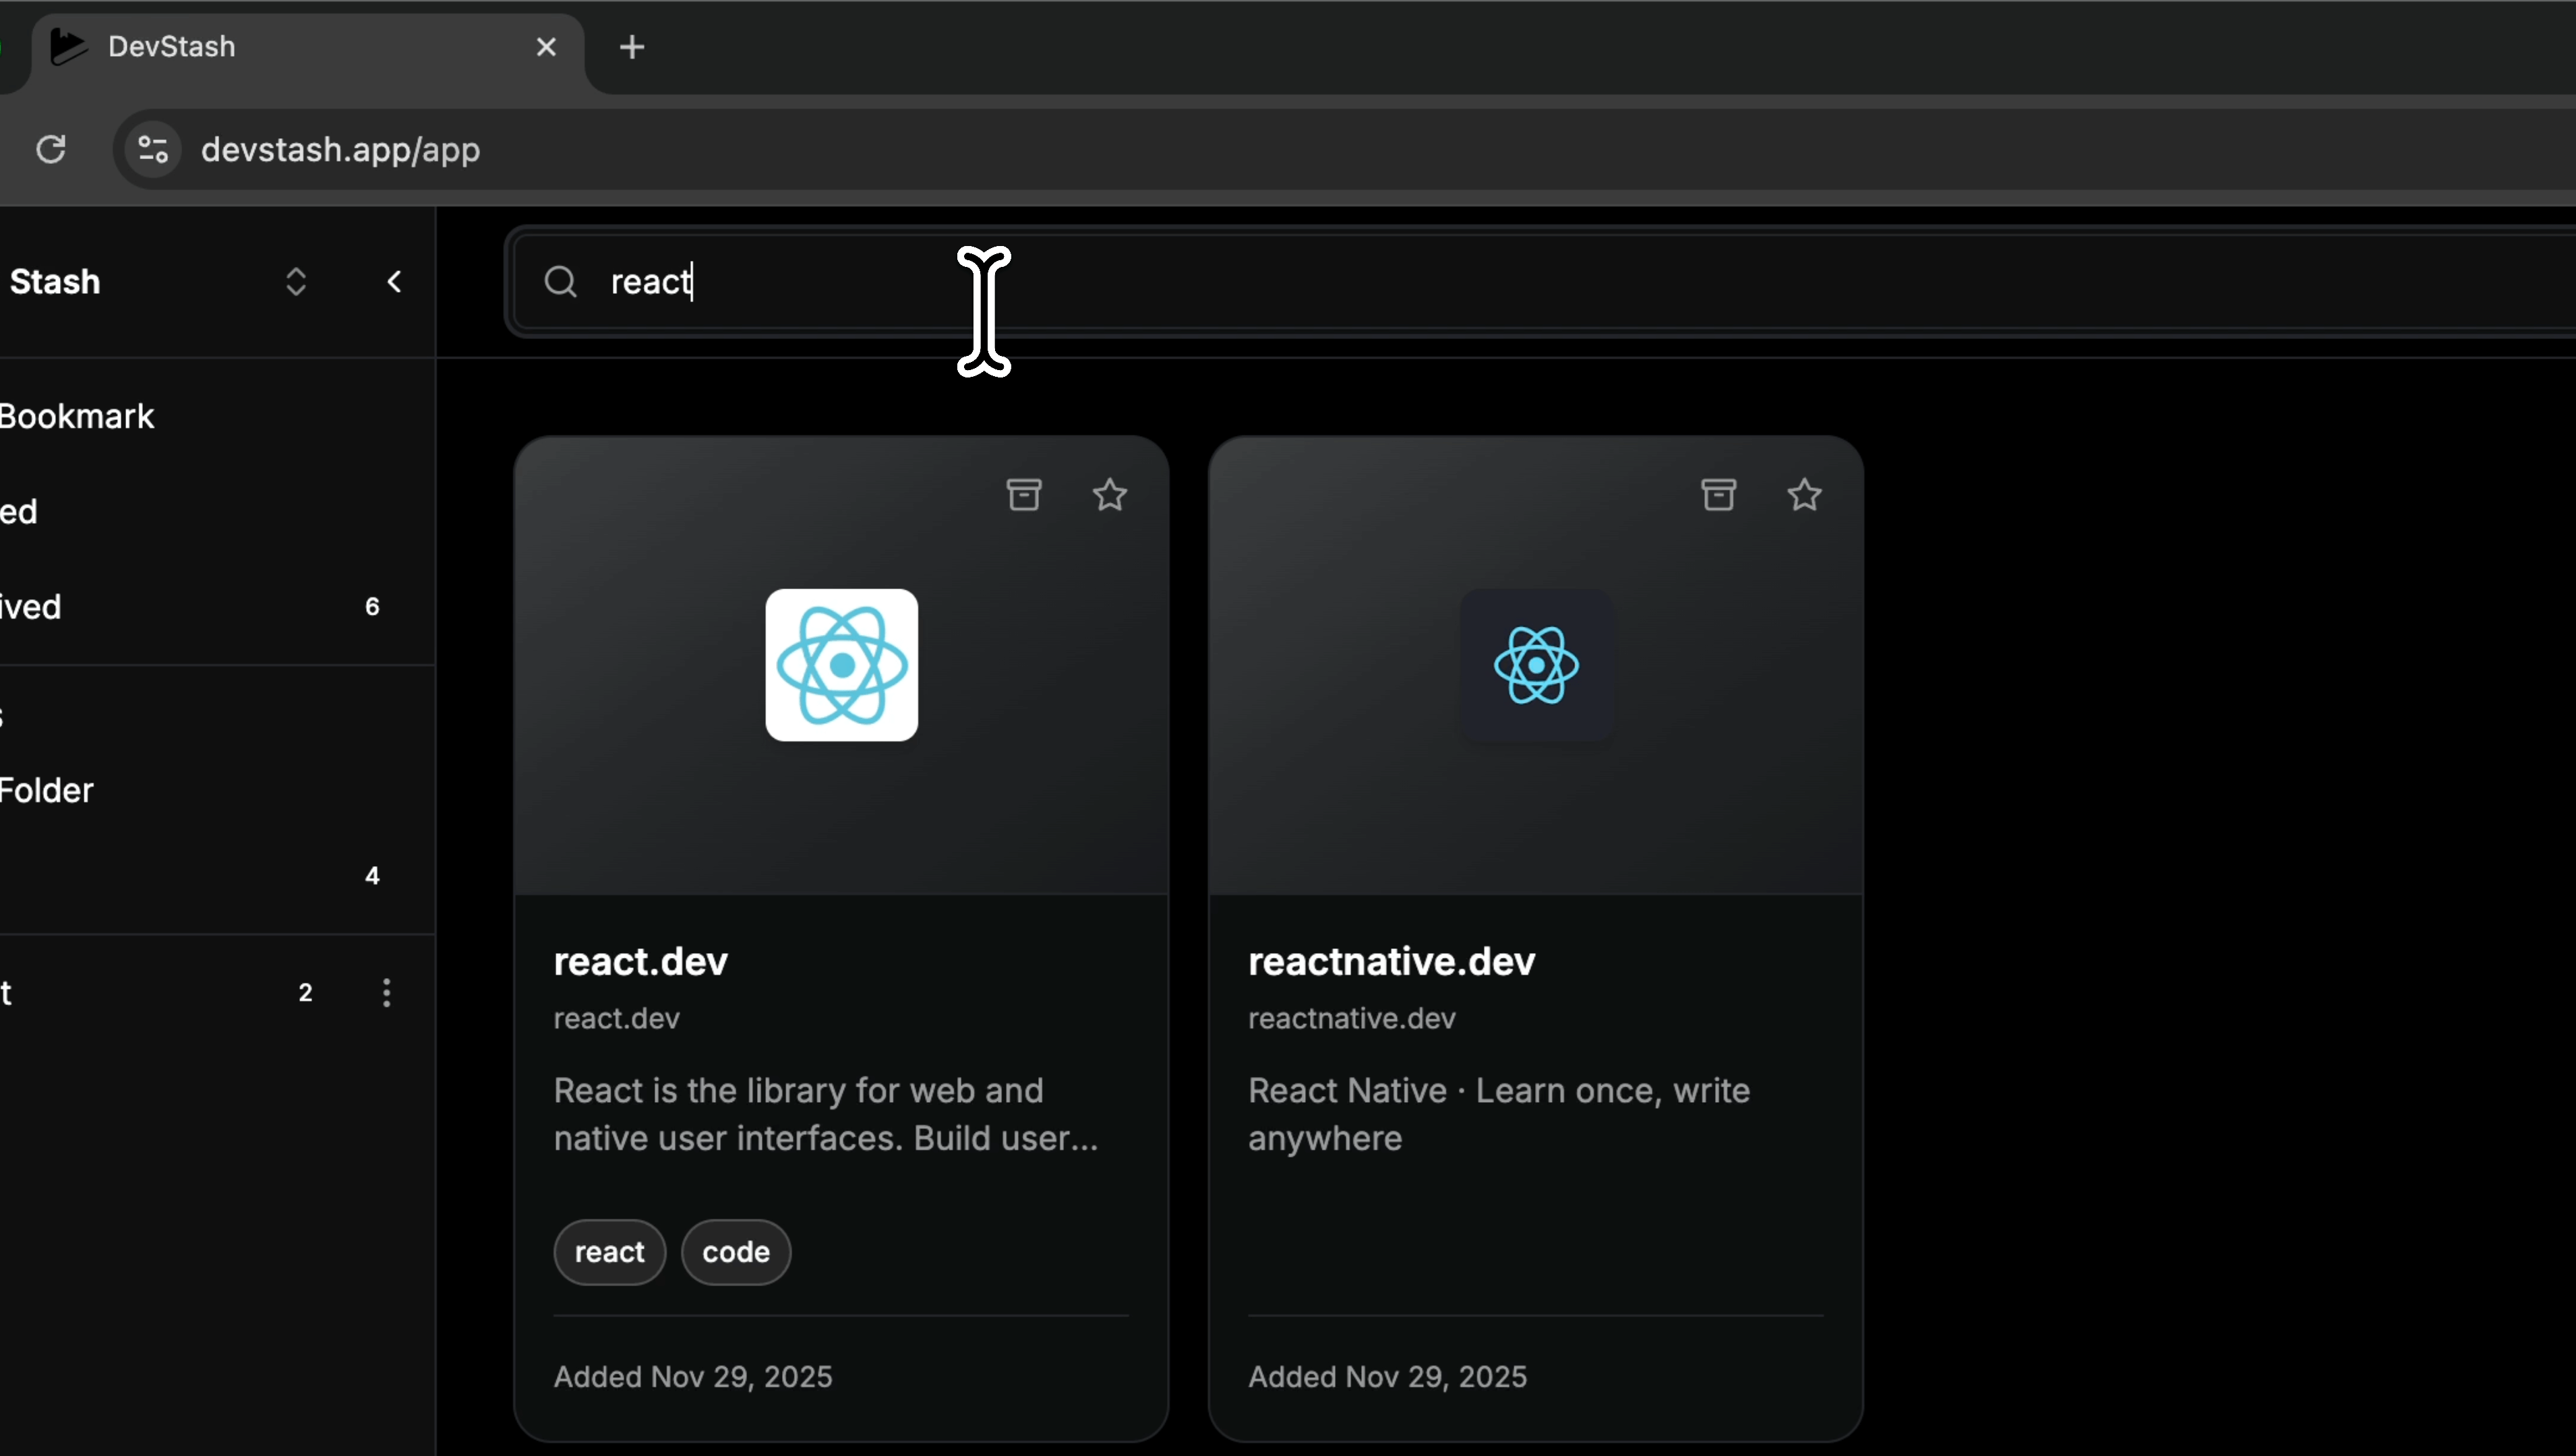
Task: Collapse the sidebar with the chevron
Action: (x=394, y=282)
